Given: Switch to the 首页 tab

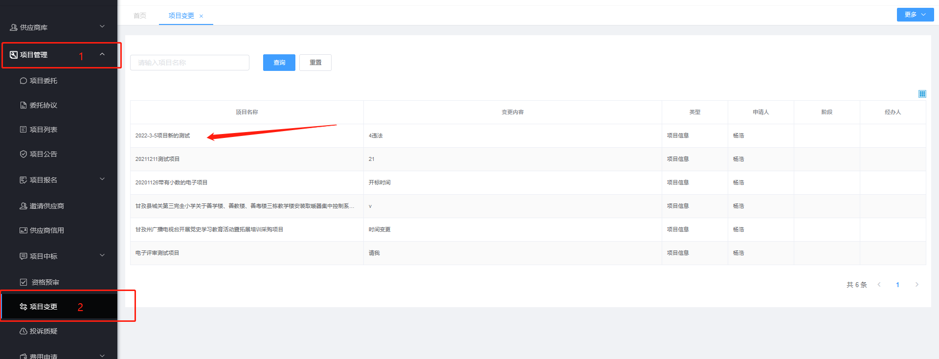Looking at the screenshot, I should 140,16.
